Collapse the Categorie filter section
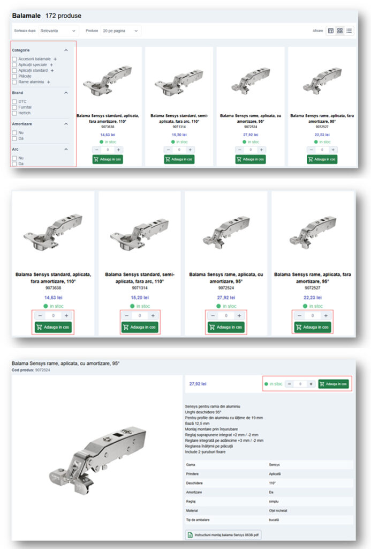The image size is (371, 549). 66,50
